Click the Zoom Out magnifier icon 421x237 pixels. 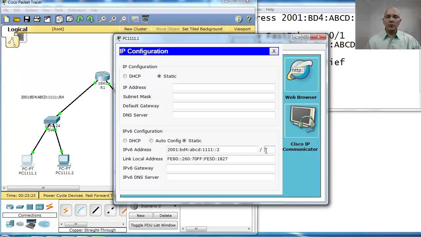tap(123, 19)
